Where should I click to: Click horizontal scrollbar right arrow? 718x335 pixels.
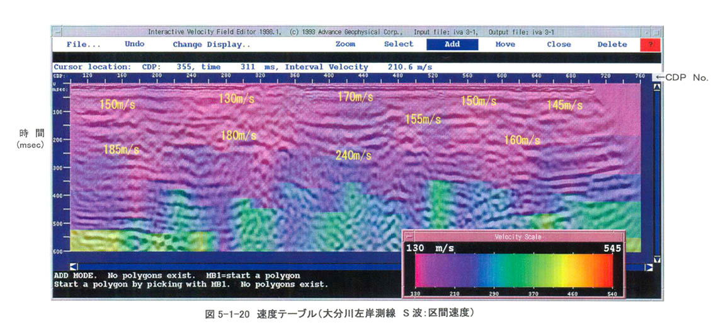pos(649,267)
